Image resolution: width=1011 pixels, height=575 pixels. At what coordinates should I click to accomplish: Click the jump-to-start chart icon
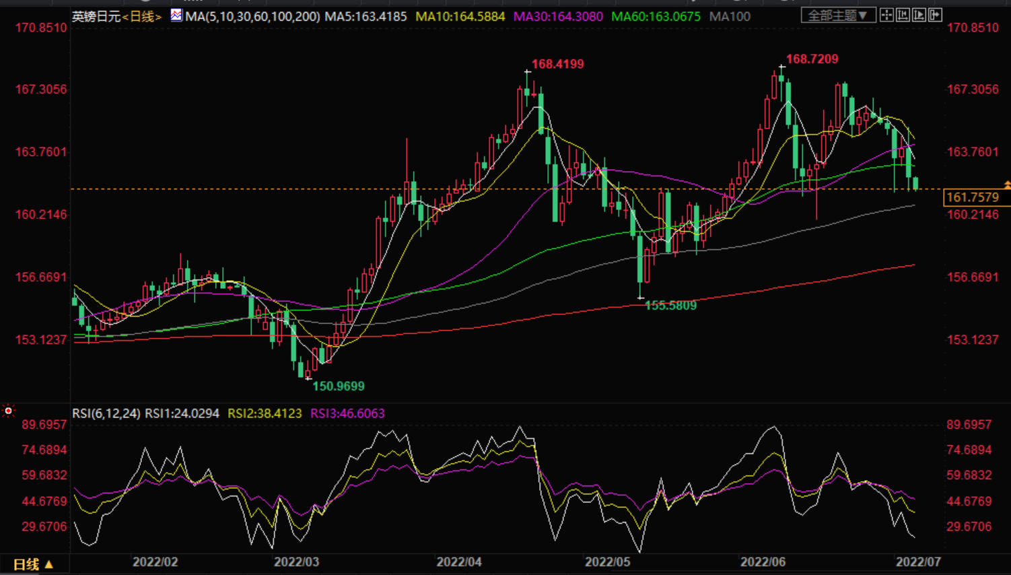[903, 15]
